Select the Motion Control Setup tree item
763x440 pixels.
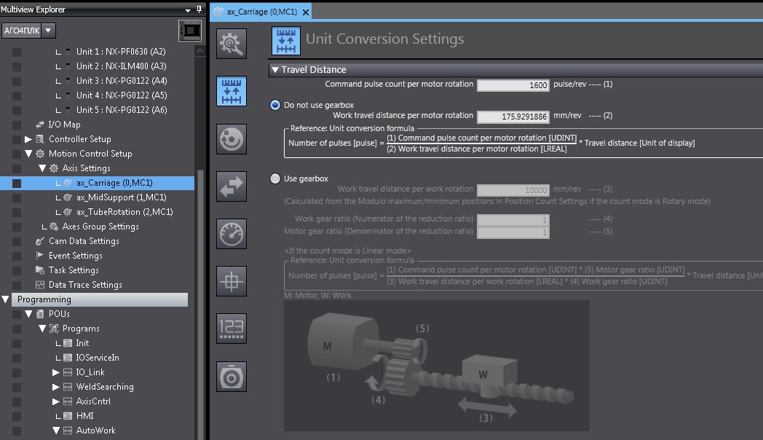click(90, 154)
